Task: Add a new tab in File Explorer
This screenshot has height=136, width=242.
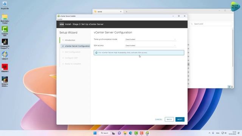Action: coord(126,12)
